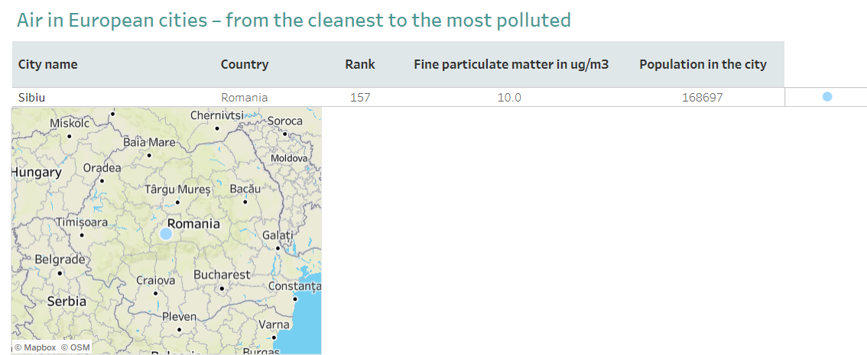This screenshot has height=355, width=867.
Task: Click the Rank column header
Action: pyautogui.click(x=360, y=64)
